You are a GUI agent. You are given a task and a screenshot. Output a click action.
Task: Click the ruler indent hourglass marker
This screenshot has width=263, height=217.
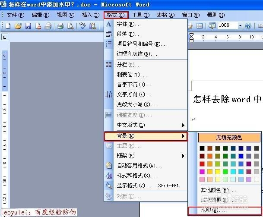(x=191, y=38)
